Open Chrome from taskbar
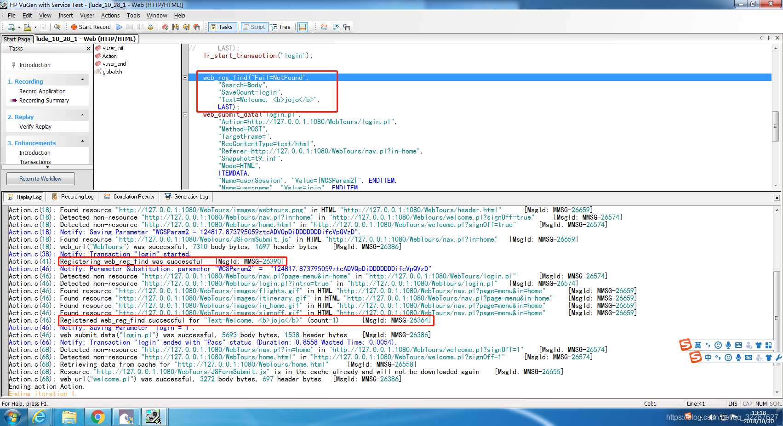The width and height of the screenshot is (783, 426). [x=97, y=417]
